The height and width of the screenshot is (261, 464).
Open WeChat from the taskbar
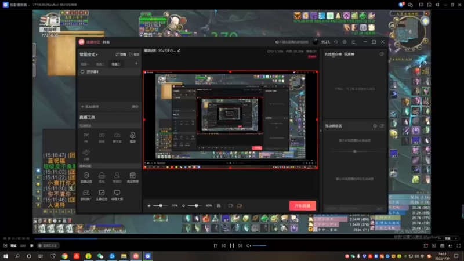tap(100, 256)
